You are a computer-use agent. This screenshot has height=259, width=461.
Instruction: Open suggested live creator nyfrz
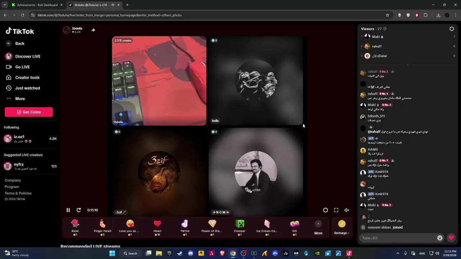[x=30, y=166]
